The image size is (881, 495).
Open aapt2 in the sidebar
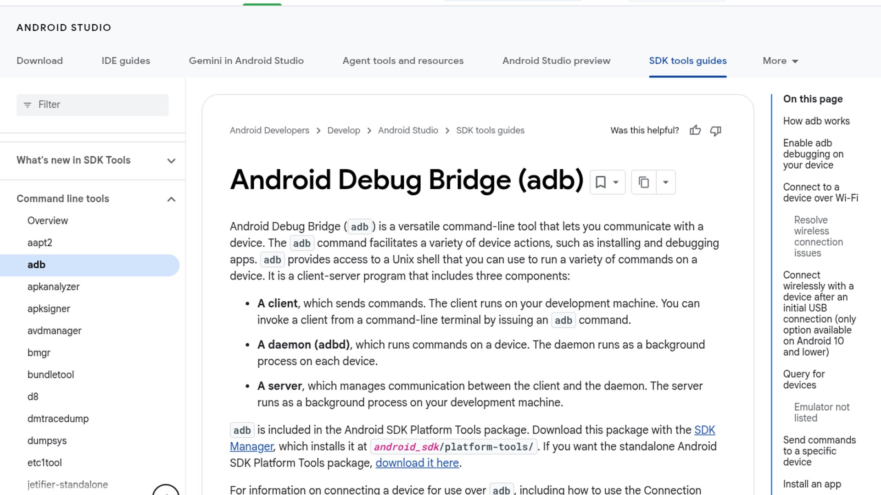pyautogui.click(x=40, y=243)
